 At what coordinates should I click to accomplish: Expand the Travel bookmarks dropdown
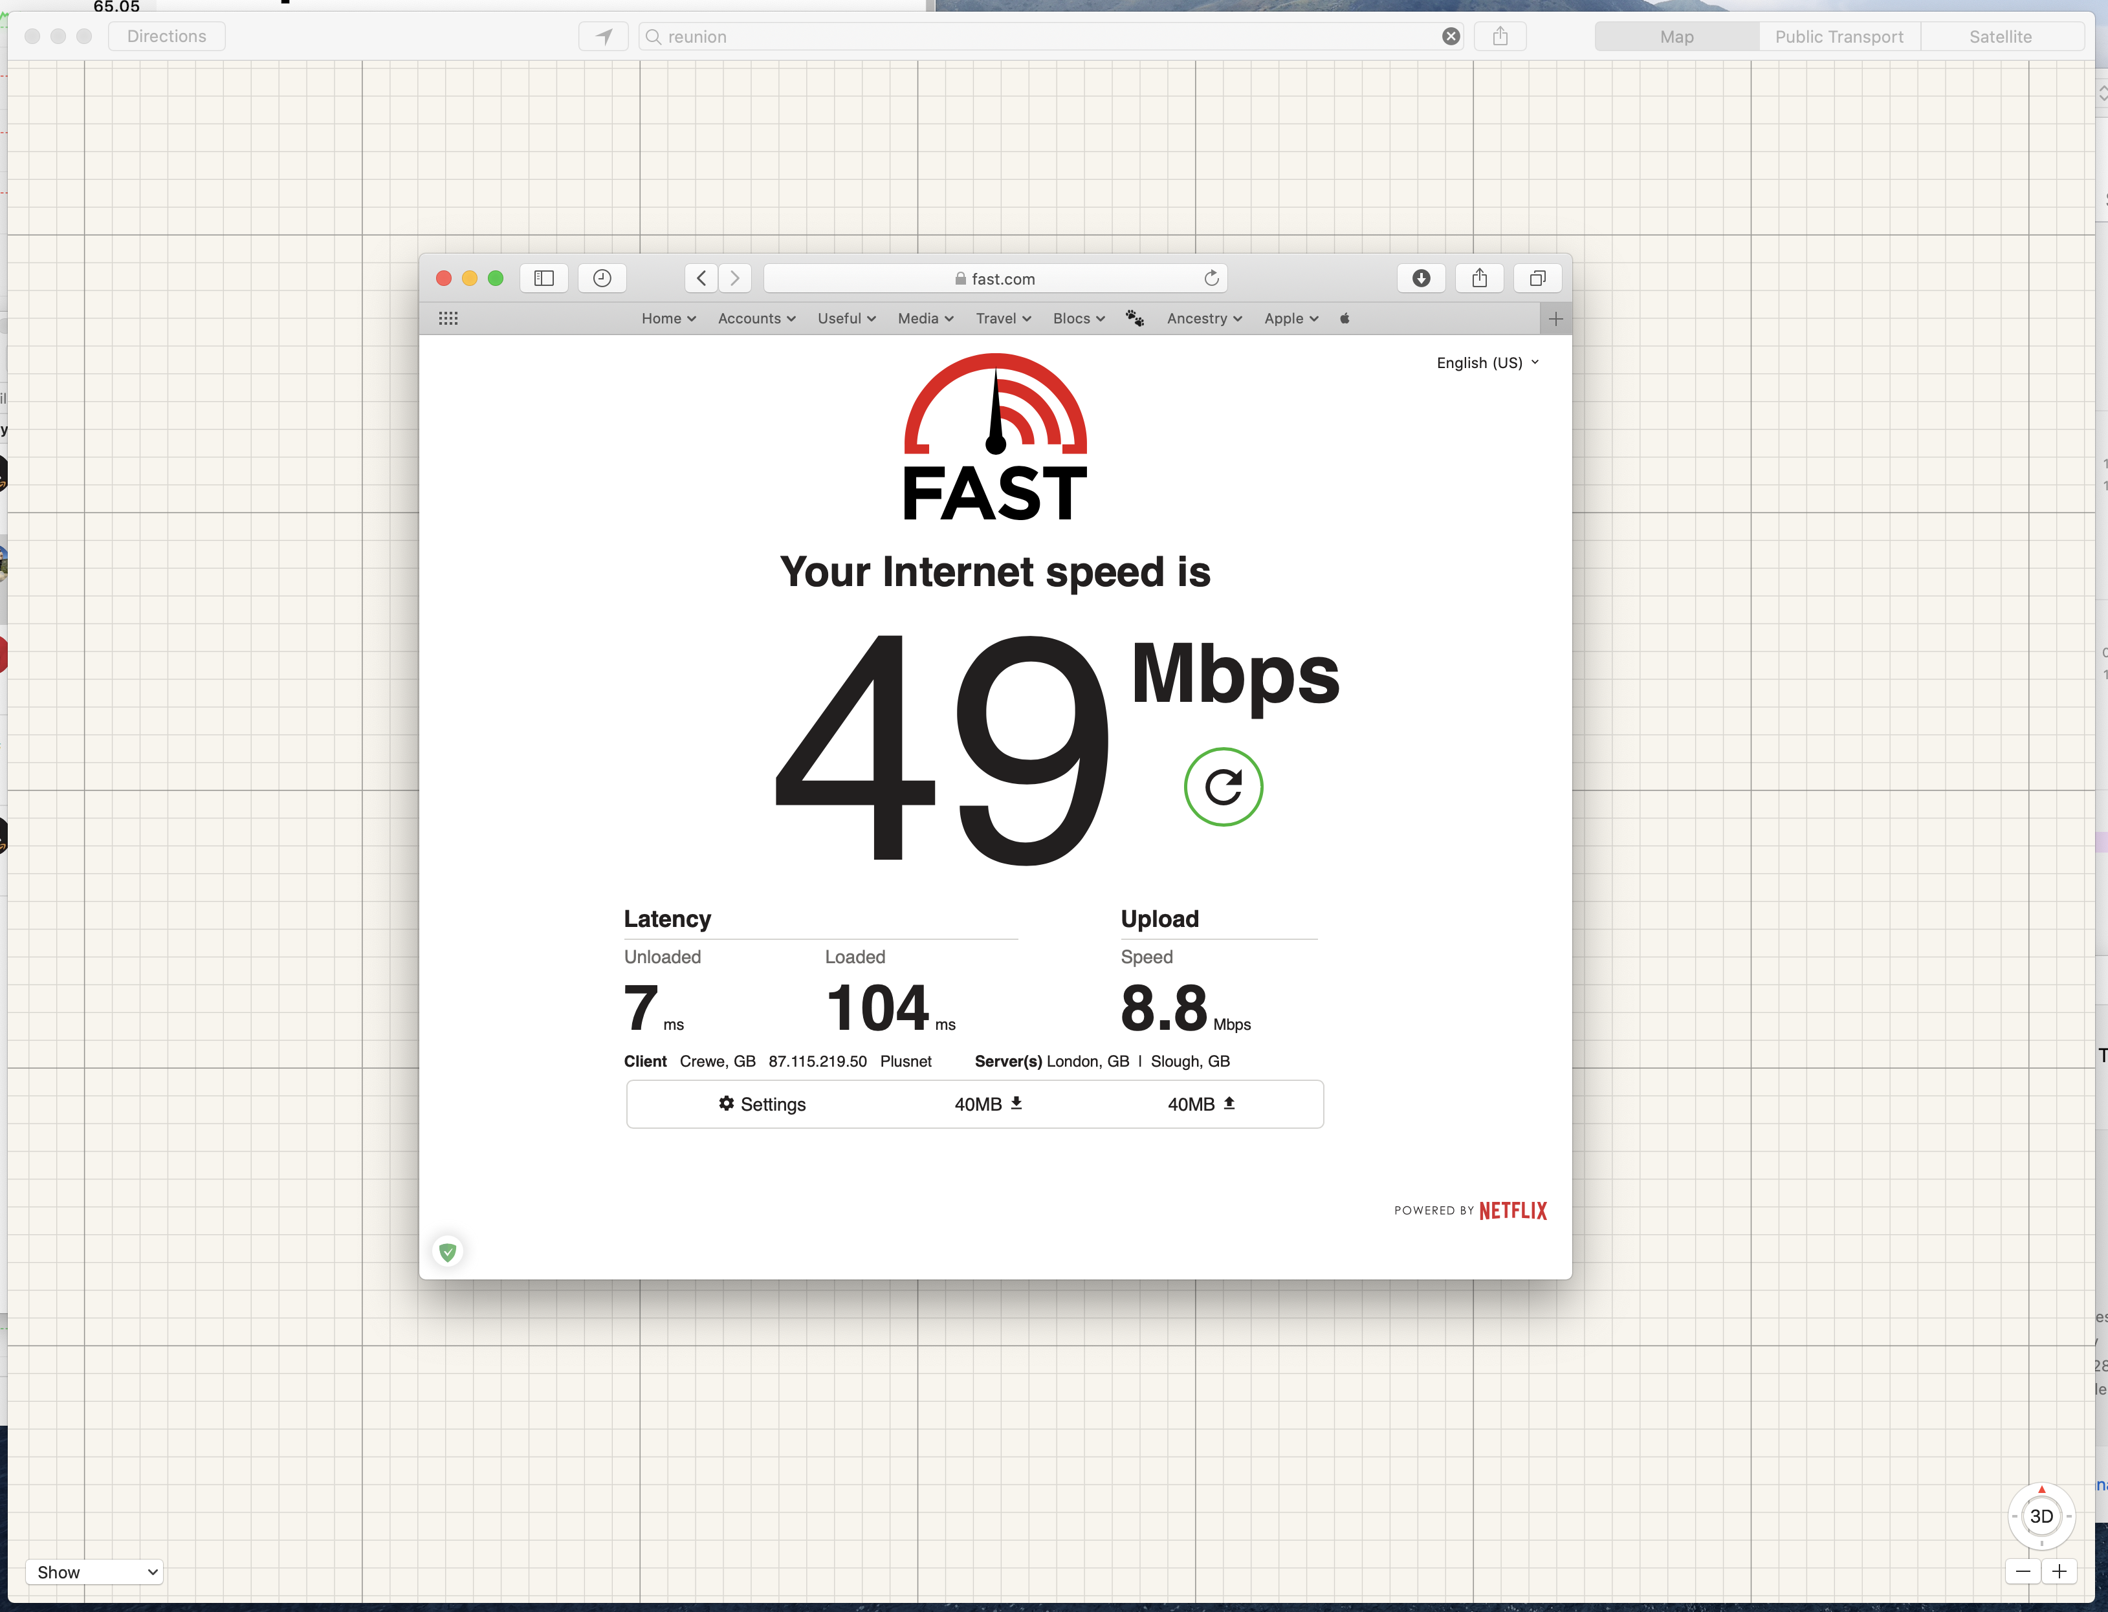coord(1001,318)
